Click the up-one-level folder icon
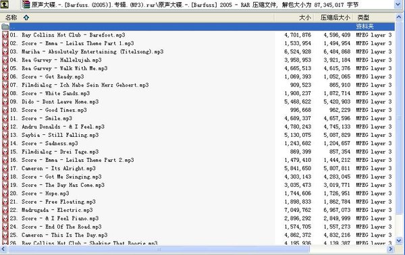The image size is (405, 255). coord(5,4)
